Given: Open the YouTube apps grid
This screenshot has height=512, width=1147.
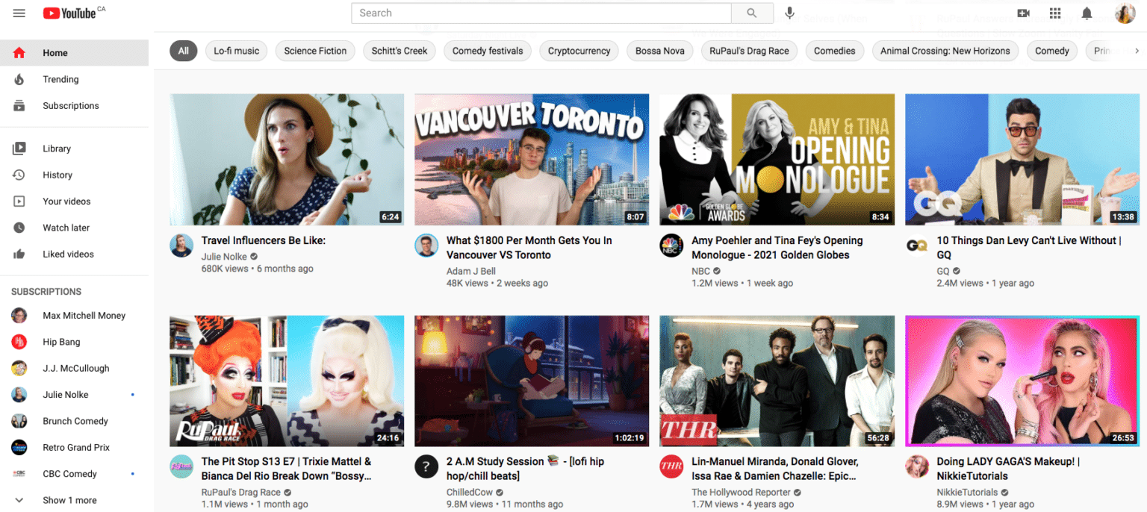Looking at the screenshot, I should (x=1055, y=13).
